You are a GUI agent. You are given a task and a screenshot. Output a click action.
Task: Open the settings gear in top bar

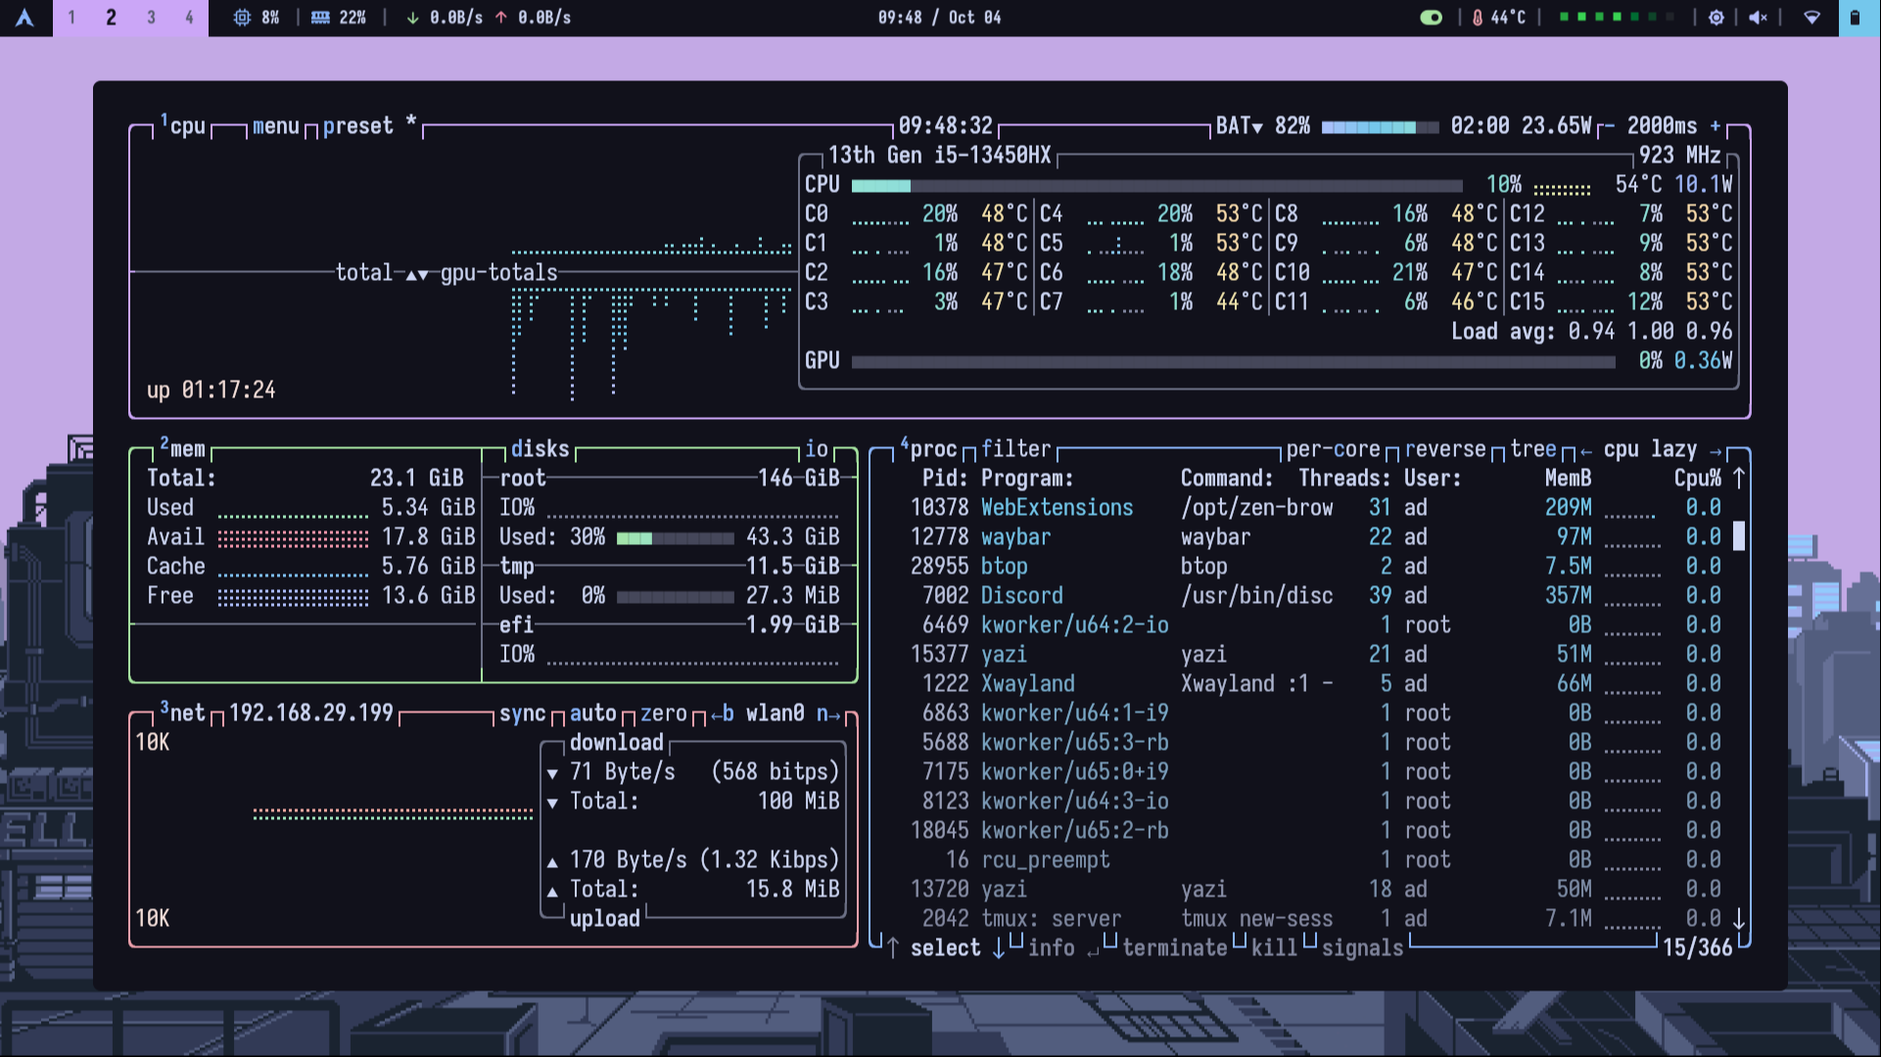tap(1716, 18)
